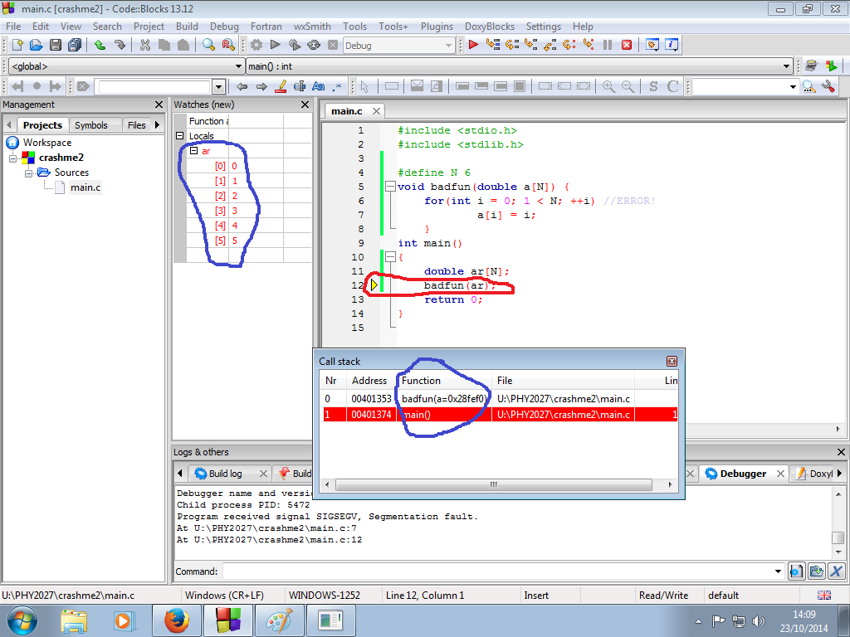Click the Step into debug icon

click(x=530, y=45)
